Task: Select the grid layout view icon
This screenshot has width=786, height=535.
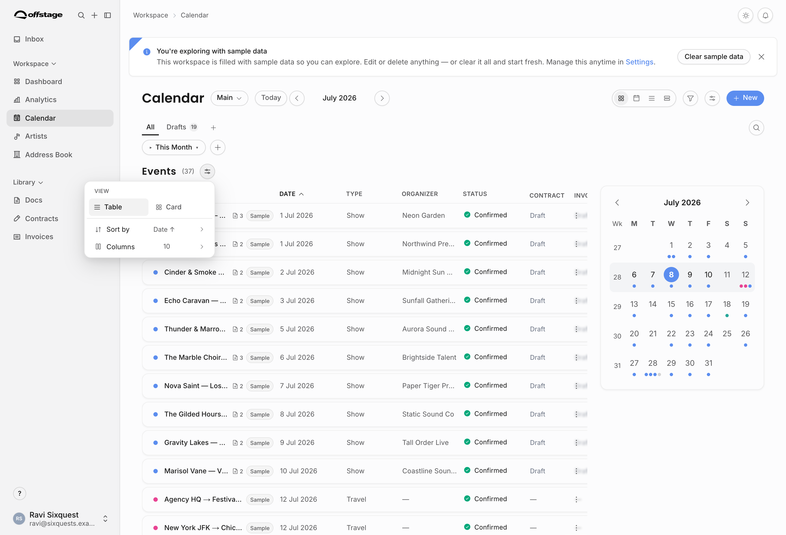Action: point(621,98)
